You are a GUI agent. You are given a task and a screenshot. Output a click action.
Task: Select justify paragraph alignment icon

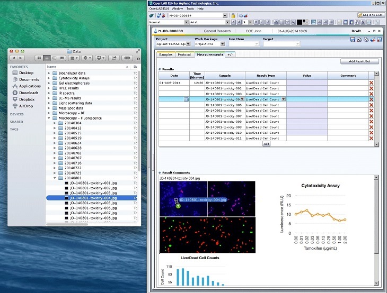tap(331, 22)
